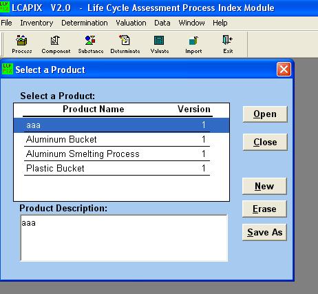Create a product with New button
The height and width of the screenshot is (294, 318).
[264, 186]
